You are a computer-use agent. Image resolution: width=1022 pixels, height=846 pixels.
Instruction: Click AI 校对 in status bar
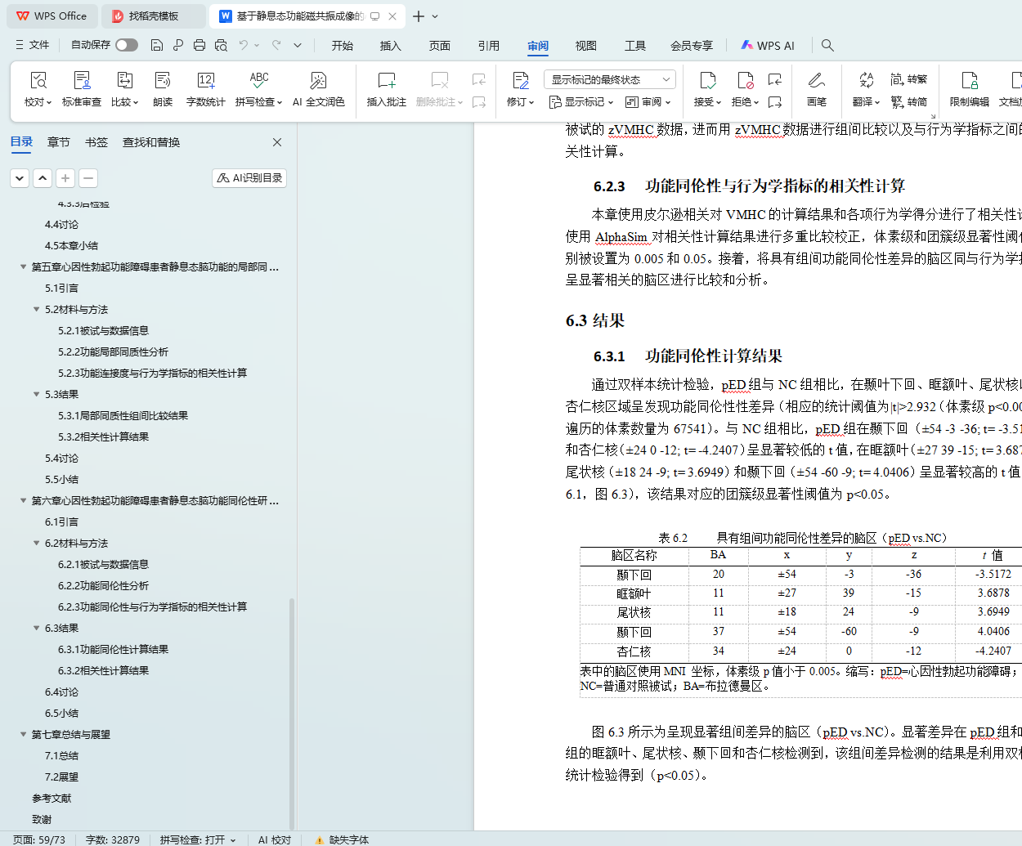tap(275, 839)
